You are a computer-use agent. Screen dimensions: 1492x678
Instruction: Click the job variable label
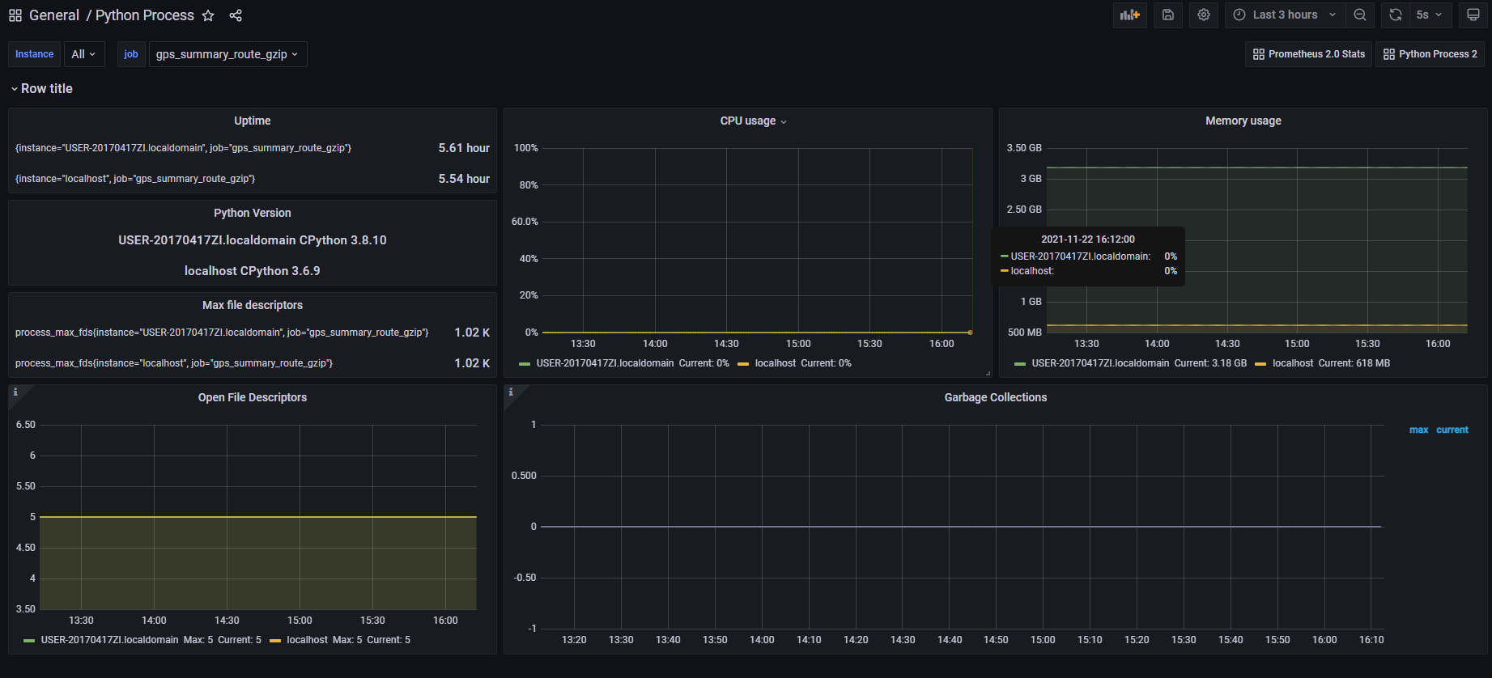(x=131, y=54)
